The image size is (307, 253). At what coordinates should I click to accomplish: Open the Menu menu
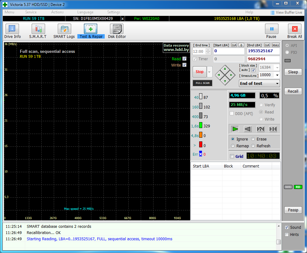tap(9, 12)
